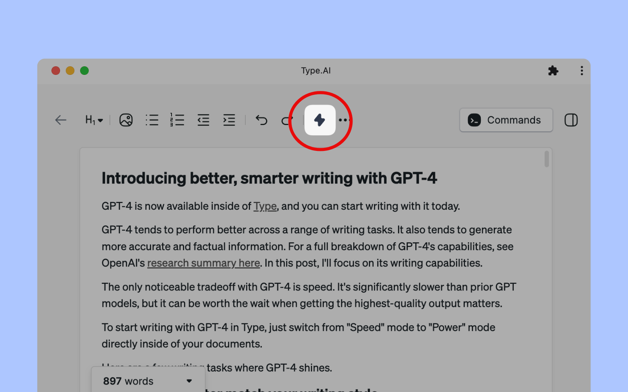Undo the last edit

(261, 120)
